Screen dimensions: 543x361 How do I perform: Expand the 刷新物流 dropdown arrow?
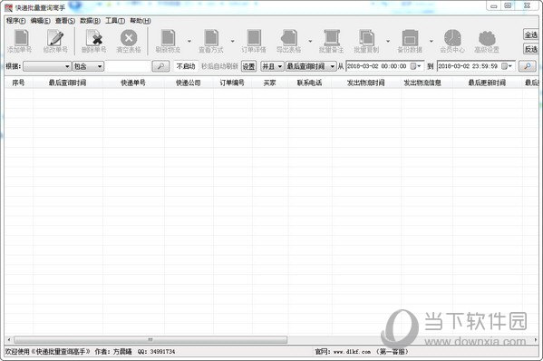(189, 41)
